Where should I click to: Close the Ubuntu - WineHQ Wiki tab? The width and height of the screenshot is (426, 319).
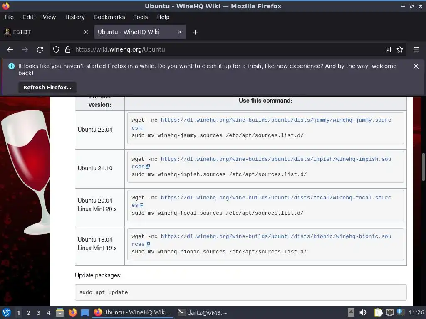point(180,32)
